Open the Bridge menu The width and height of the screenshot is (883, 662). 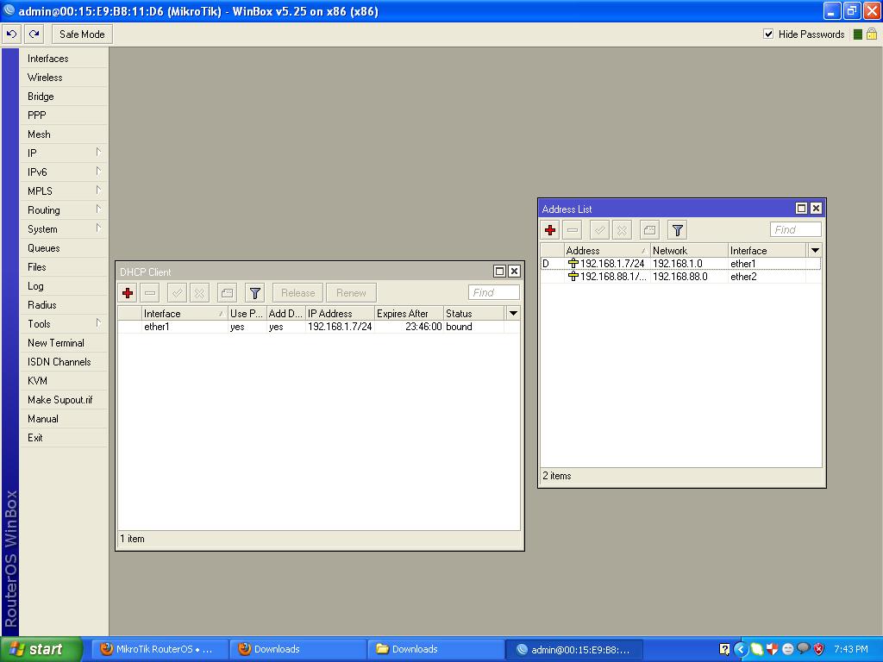(x=63, y=97)
